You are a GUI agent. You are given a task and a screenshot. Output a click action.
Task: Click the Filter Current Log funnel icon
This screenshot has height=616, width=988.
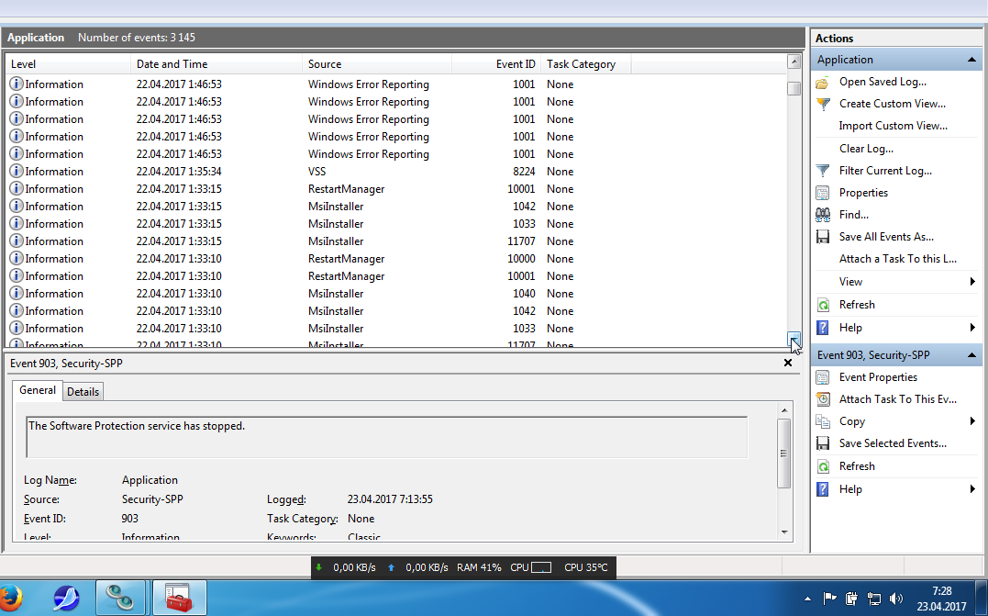(x=822, y=171)
